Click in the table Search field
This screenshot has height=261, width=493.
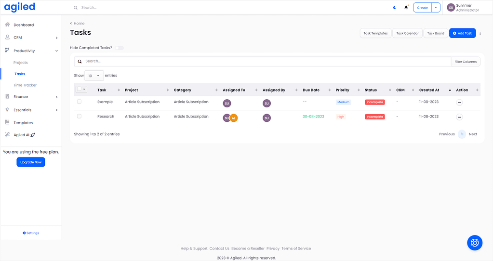[263, 62]
